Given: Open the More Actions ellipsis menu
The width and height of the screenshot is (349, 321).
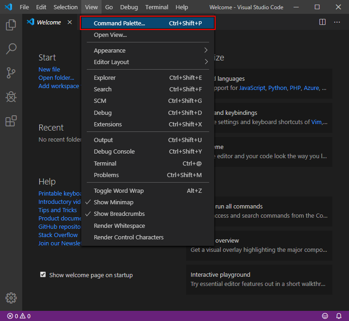Looking at the screenshot, I should click(337, 22).
